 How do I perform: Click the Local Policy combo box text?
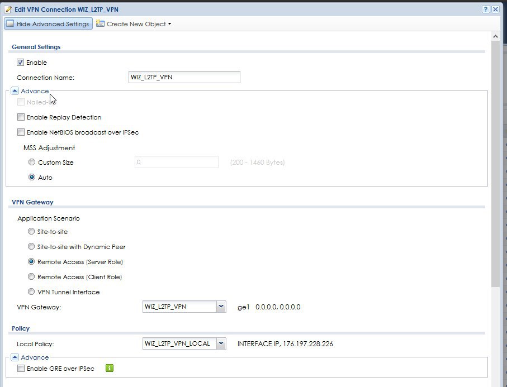tap(180, 343)
